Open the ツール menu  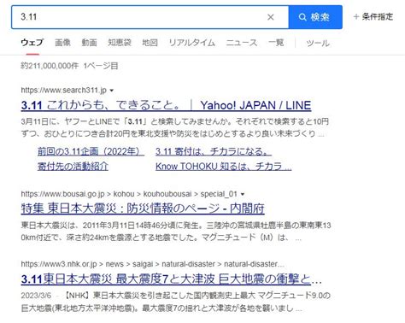(x=318, y=43)
